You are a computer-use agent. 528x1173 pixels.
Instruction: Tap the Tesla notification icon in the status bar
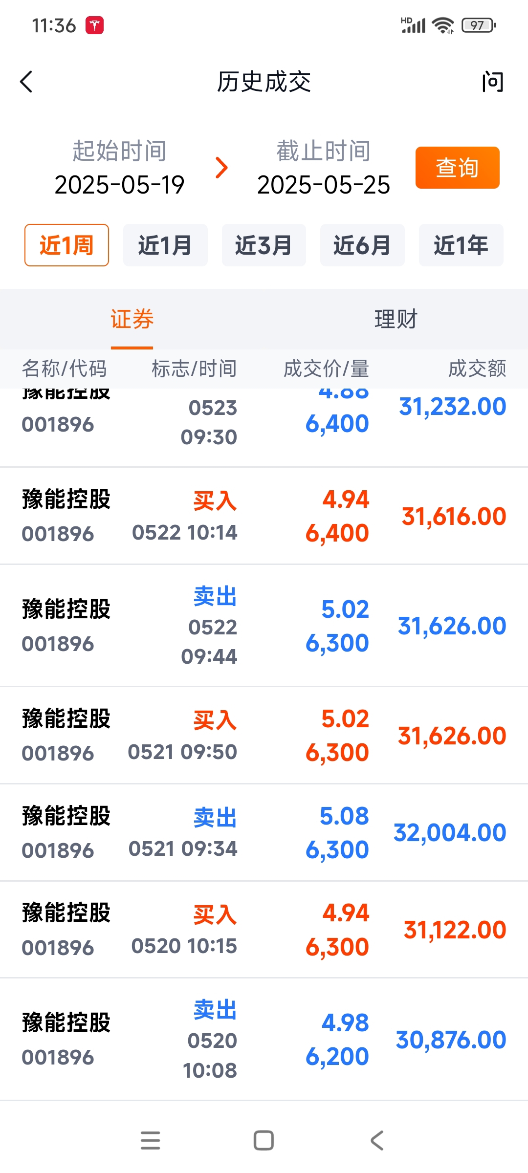(x=94, y=25)
